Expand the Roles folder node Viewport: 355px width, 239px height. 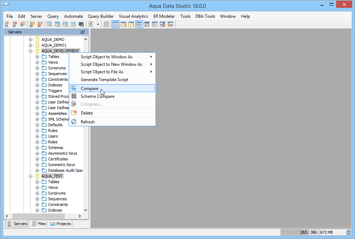(x=37, y=142)
